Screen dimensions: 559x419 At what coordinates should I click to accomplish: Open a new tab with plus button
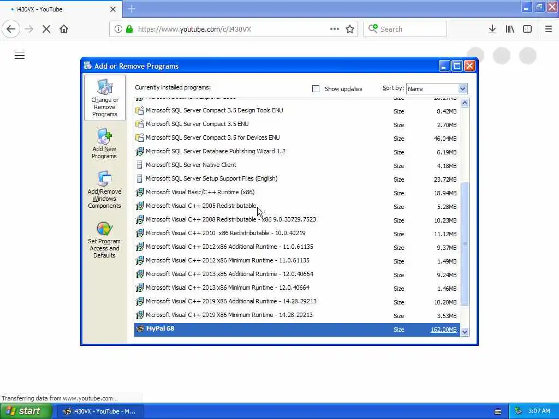click(x=132, y=9)
